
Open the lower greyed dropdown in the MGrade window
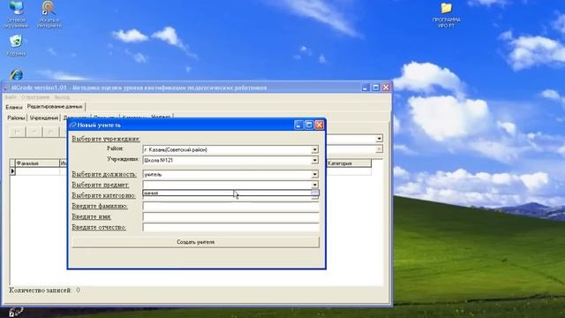tap(379, 149)
